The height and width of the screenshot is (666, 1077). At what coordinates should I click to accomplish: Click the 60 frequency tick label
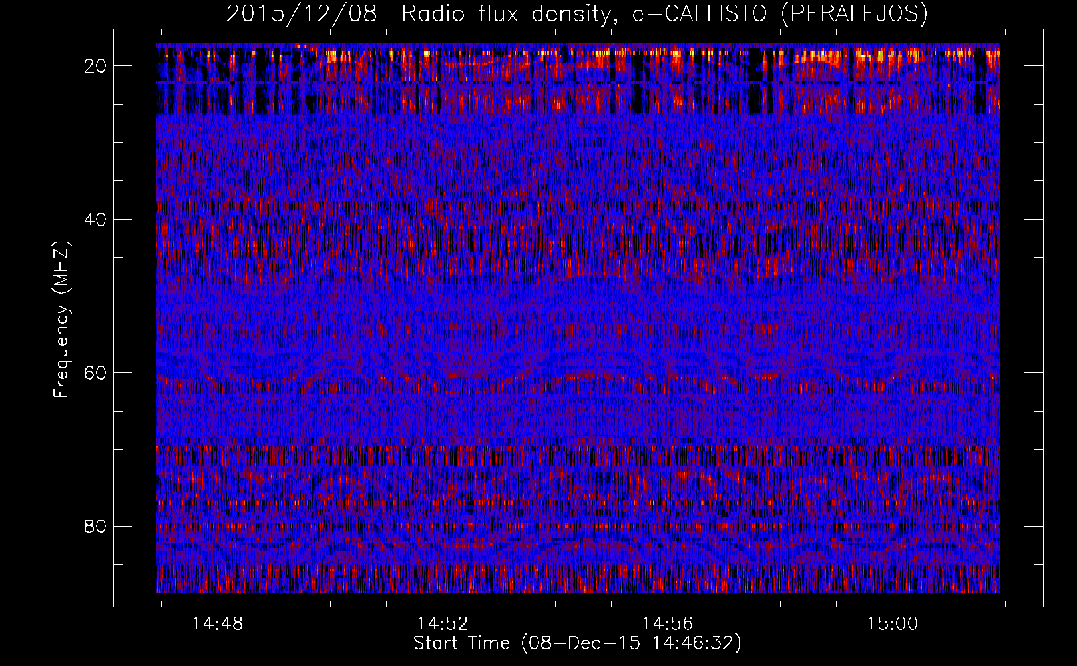tap(96, 372)
